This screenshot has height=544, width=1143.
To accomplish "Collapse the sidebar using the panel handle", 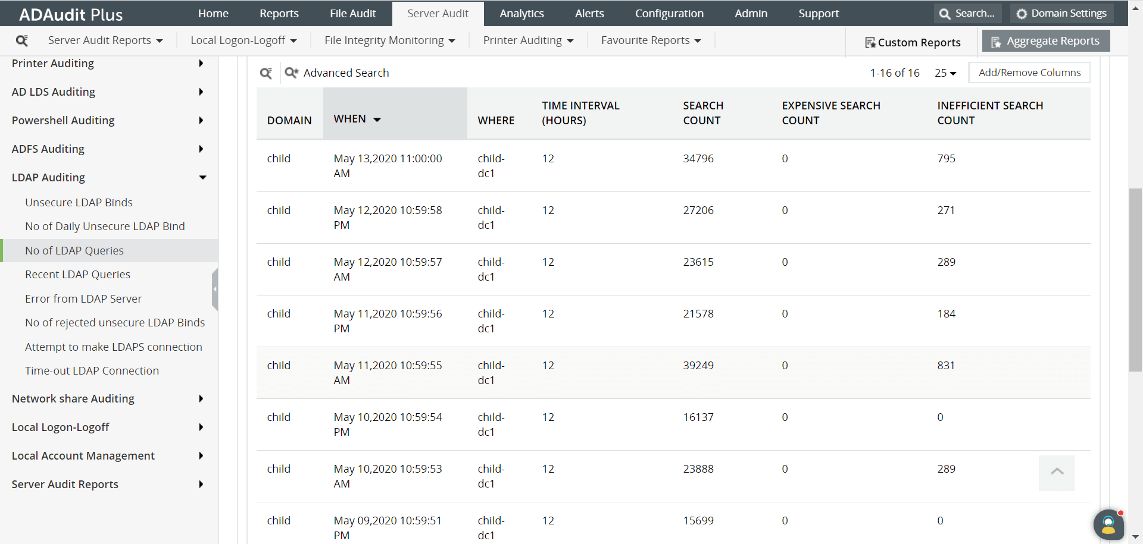I will point(215,290).
